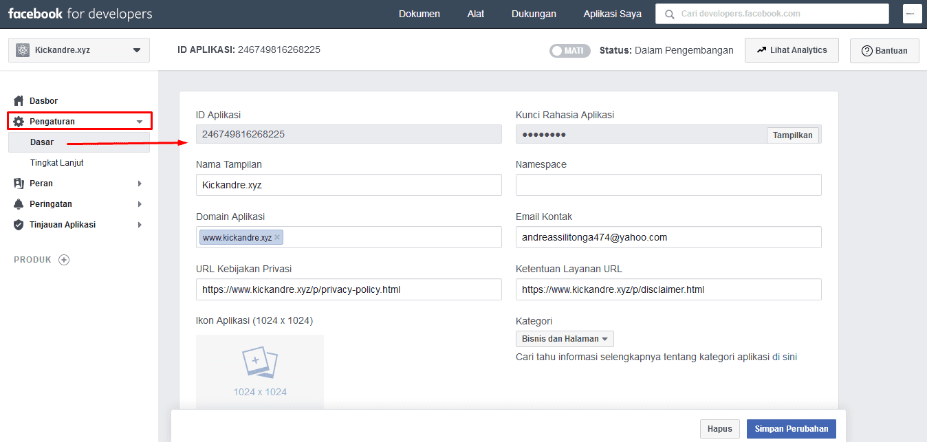Open the user profile avatar
The height and width of the screenshot is (442, 927).
[912, 14]
